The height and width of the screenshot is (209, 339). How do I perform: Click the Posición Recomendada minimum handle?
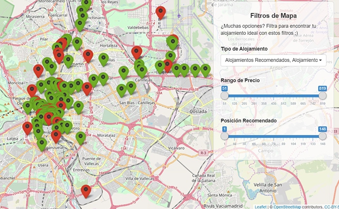click(225, 136)
